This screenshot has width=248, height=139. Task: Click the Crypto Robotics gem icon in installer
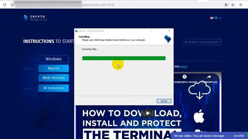tap(167, 39)
